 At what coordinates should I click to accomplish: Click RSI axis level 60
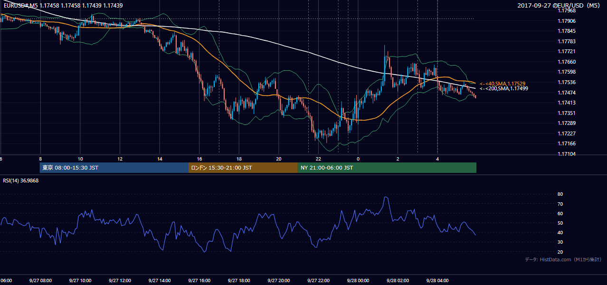(560, 213)
